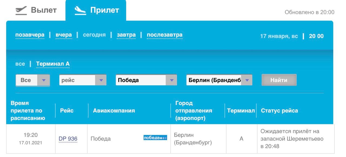The height and width of the screenshot is (157, 346).
Task: Click the 19:20 scheduled arrival time
Action: click(30, 135)
